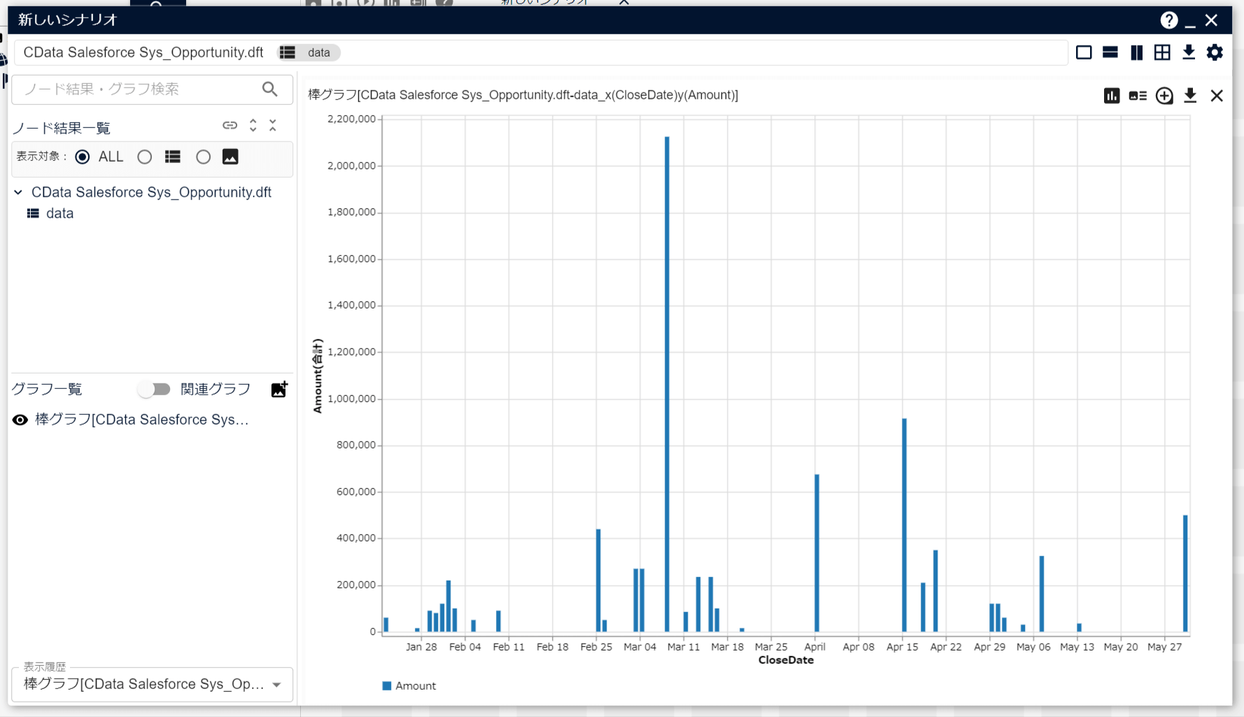
Task: Click the ノード結果一覧 heading
Action: 62,128
